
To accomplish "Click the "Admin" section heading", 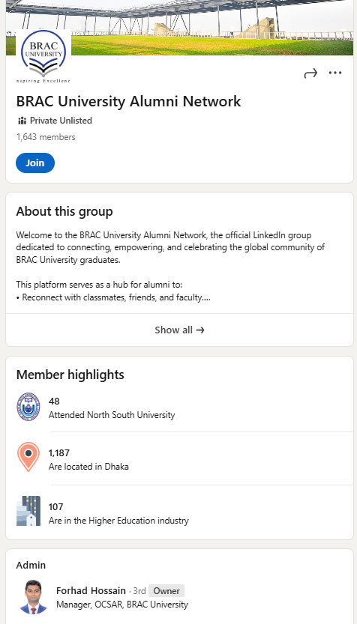I will 31,565.
